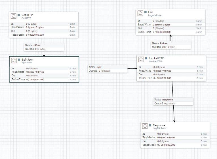
Task: Click GetHTTP's Tasks/Time statistics row
Action: (x=44, y=35)
